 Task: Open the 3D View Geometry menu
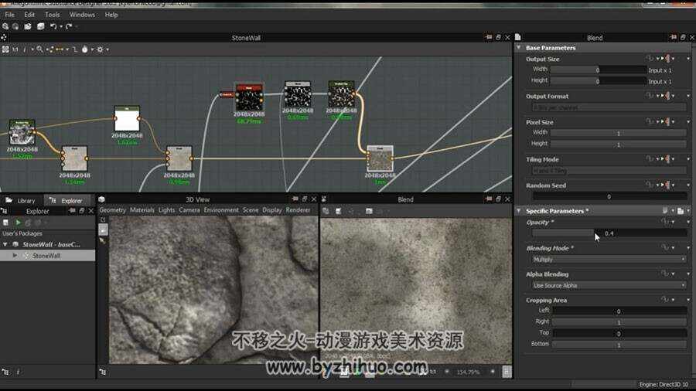(x=112, y=210)
